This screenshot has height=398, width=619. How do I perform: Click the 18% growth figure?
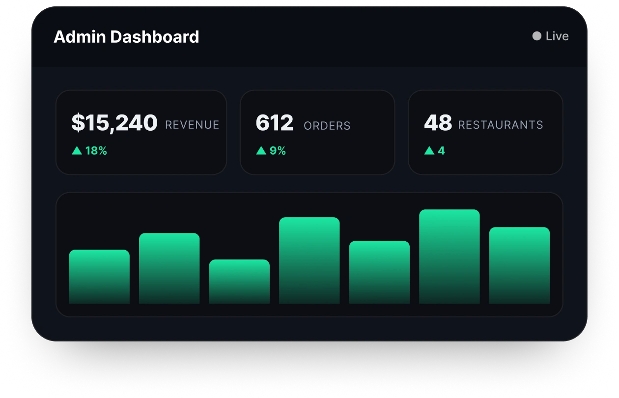click(x=96, y=150)
